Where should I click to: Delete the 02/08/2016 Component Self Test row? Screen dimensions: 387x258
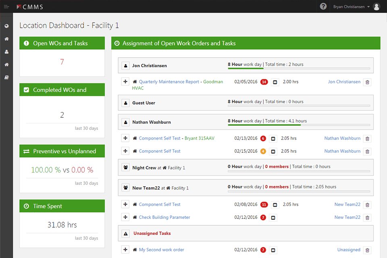(367, 205)
